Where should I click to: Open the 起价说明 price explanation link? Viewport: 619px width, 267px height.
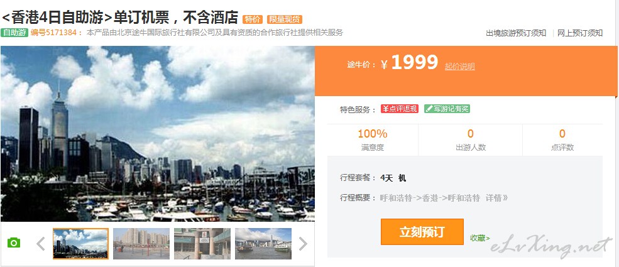[x=460, y=67]
